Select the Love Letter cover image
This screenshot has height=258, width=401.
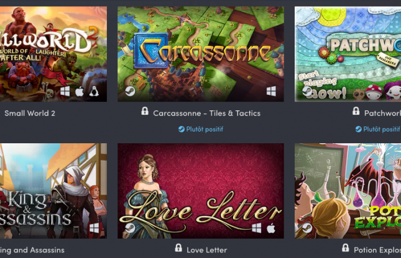[x=201, y=191]
